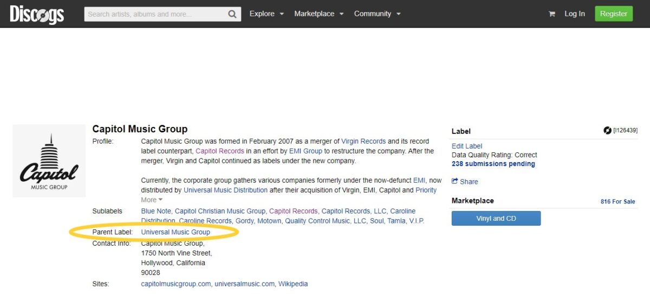Expand the Explore dropdown menu
This screenshot has width=650, height=294.
point(266,14)
